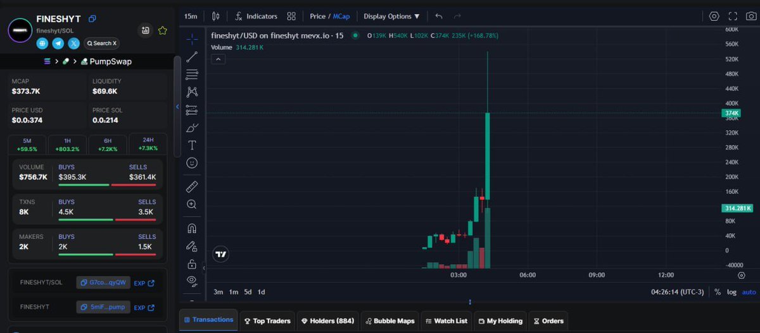Toggle stay in drawing mode pencil
Viewport: 760px width, 333px height.
[192, 246]
